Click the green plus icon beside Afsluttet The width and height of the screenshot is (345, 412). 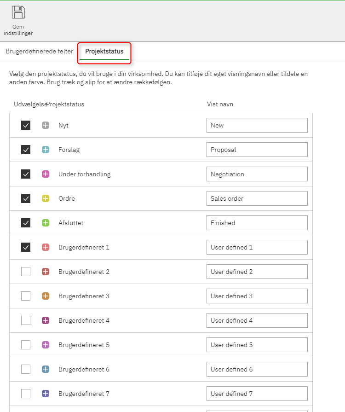click(x=46, y=223)
